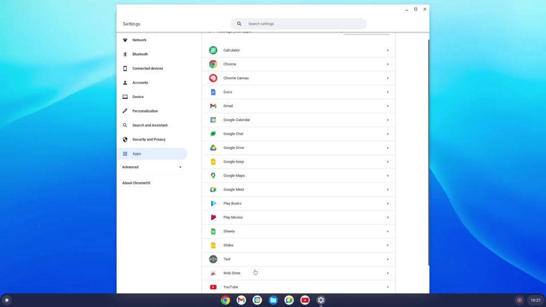Open the Google Calendar row label

click(x=237, y=120)
